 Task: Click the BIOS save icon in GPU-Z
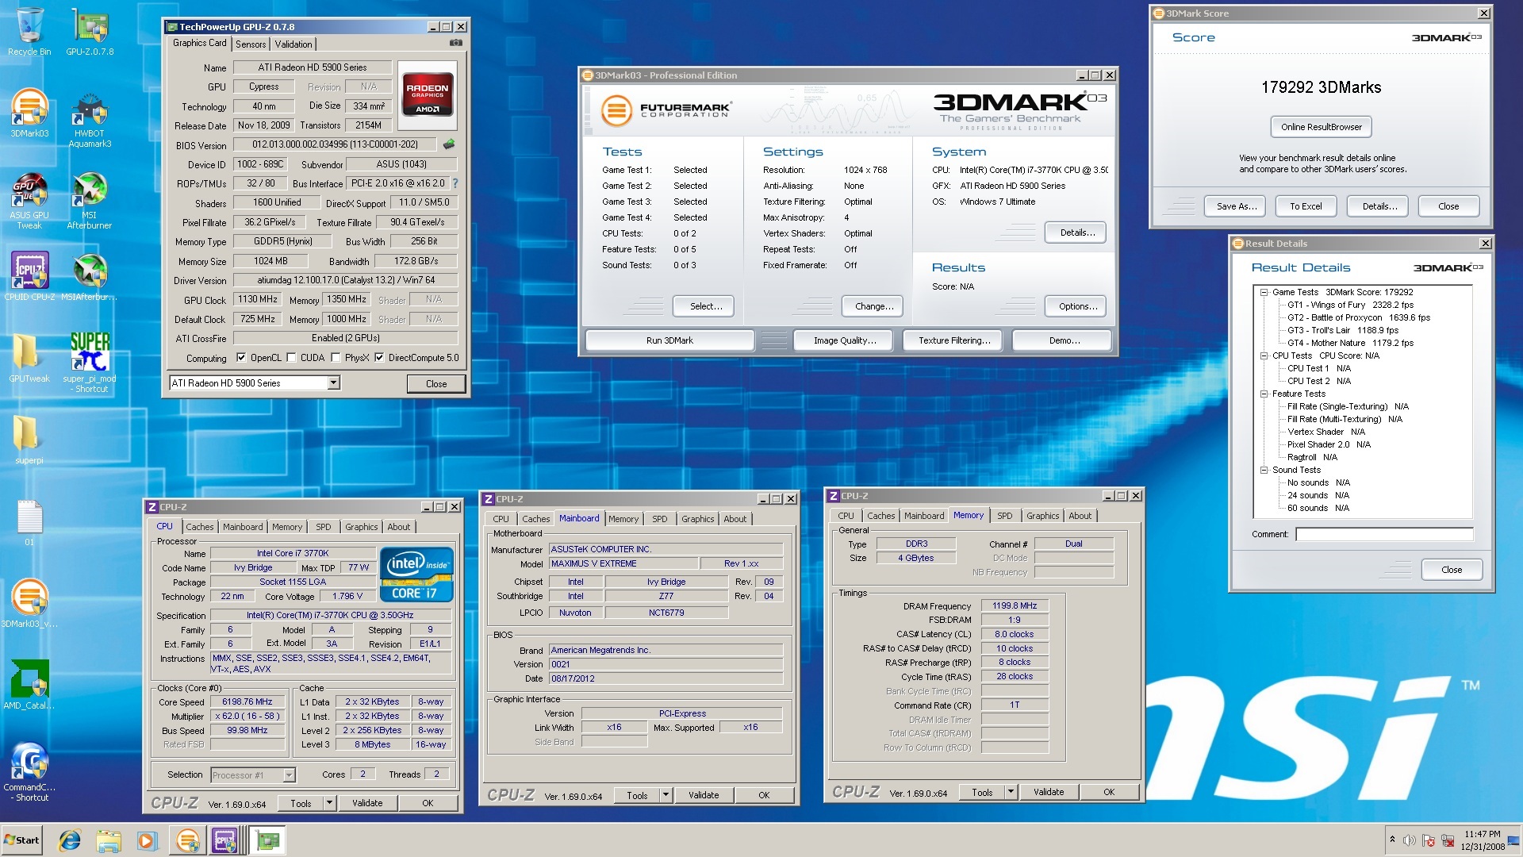click(x=449, y=144)
